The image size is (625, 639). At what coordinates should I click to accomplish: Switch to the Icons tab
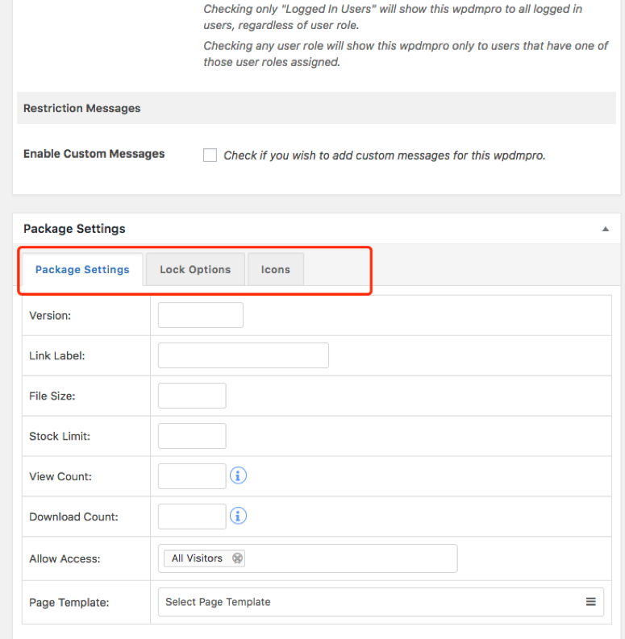coord(275,270)
